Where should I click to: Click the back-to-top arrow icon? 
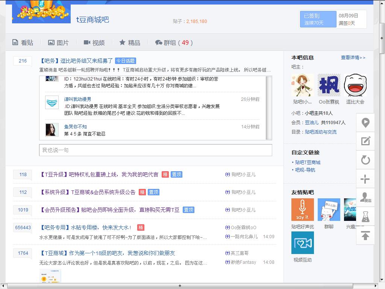coord(365,236)
